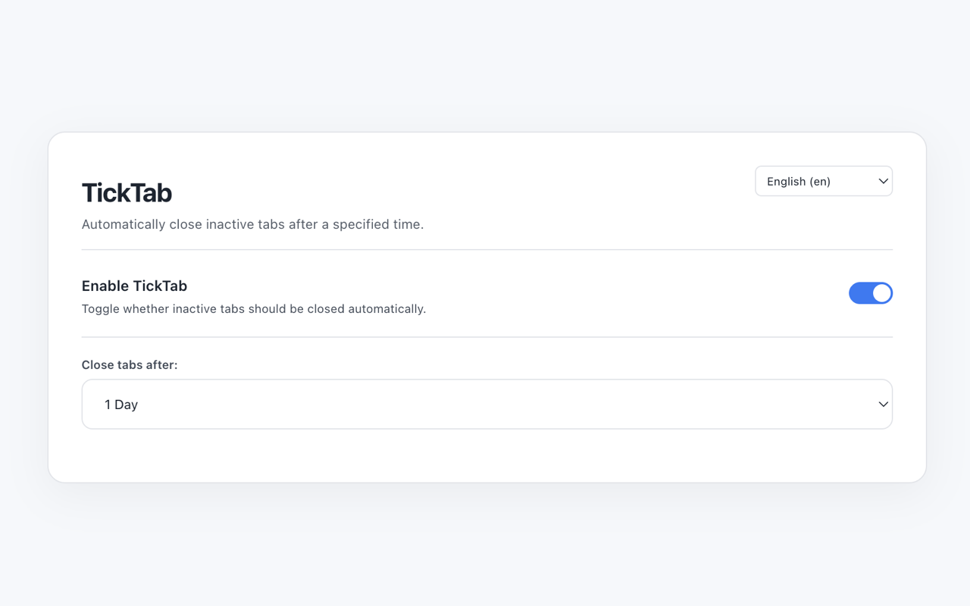Open the English (en) language dropdown
970x606 pixels.
823,181
